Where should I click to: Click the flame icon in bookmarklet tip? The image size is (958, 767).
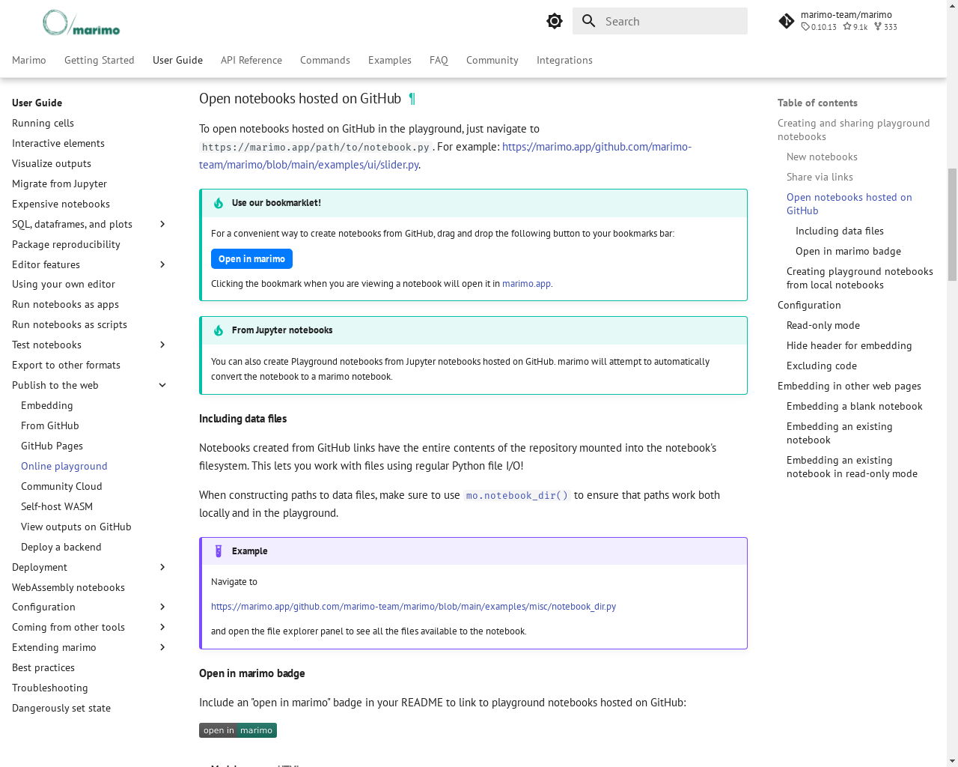tap(219, 203)
